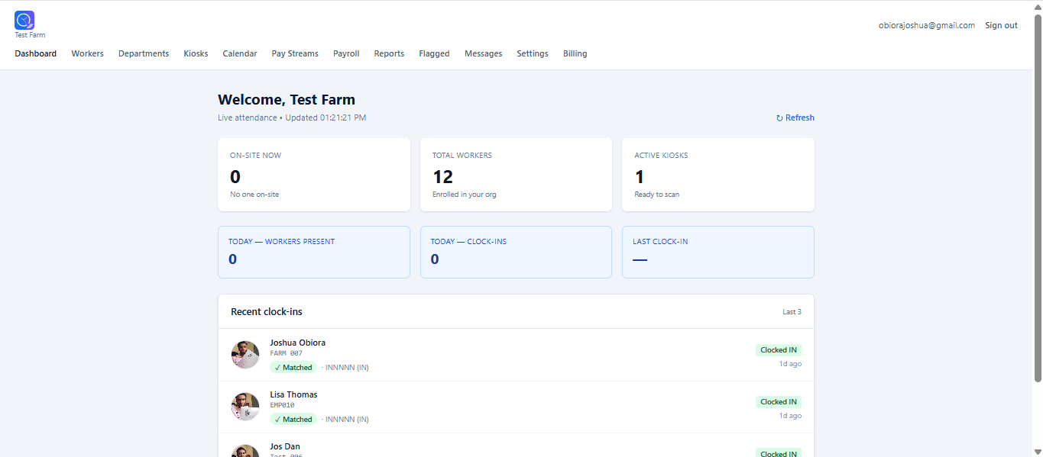Click the scrollbar down arrow
Viewport: 1043px width, 457px height.
(1037, 451)
